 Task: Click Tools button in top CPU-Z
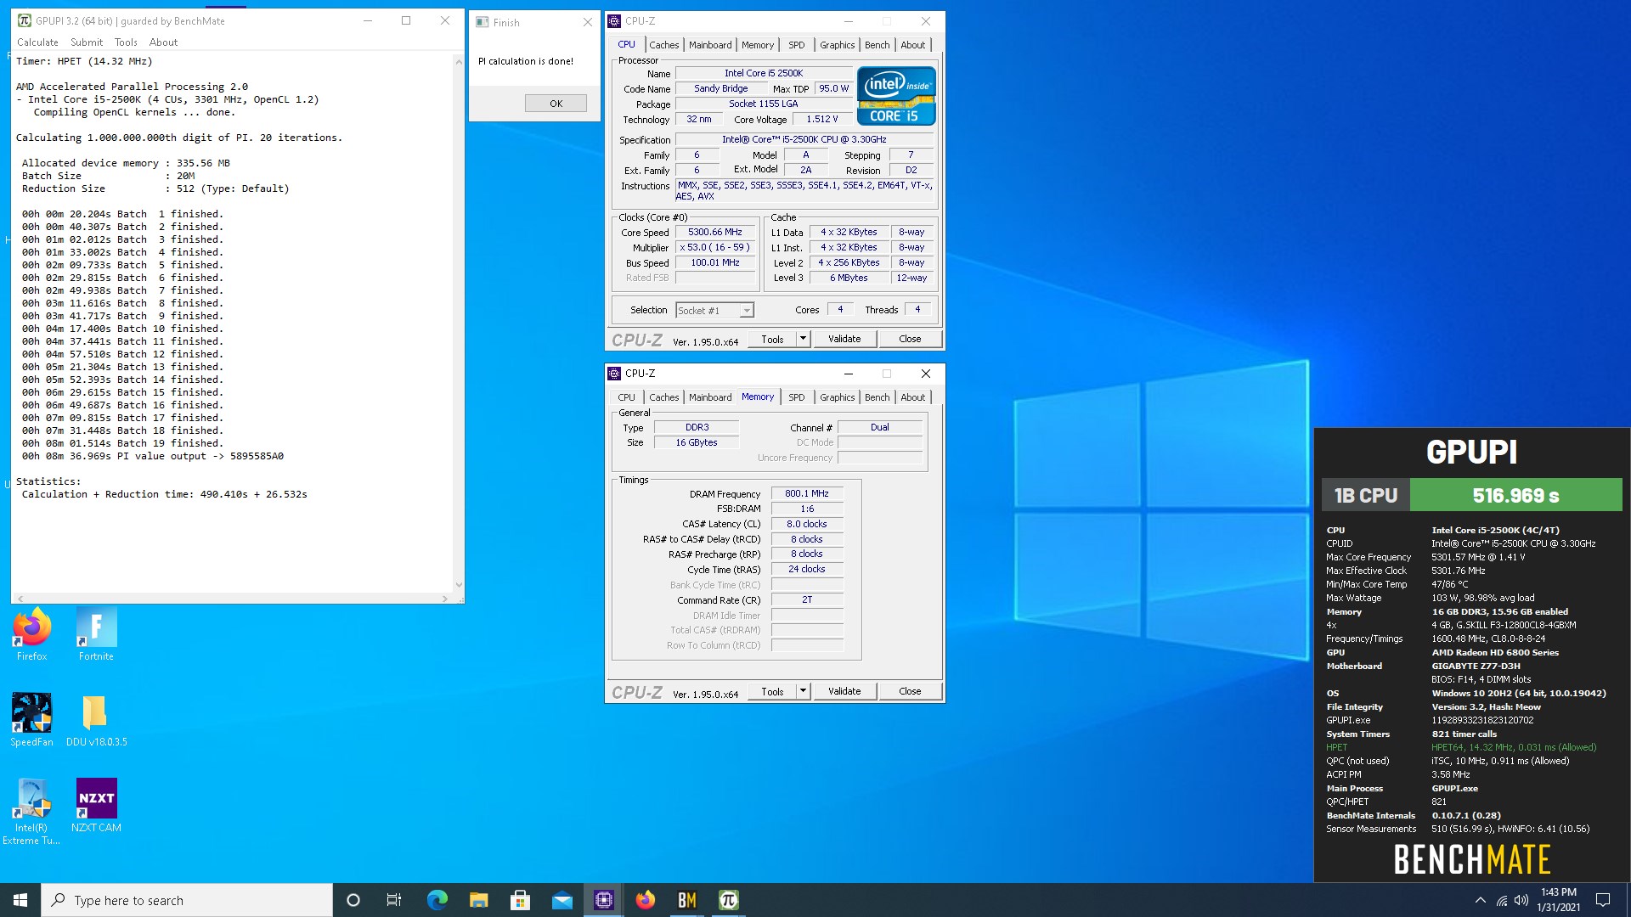[772, 339]
